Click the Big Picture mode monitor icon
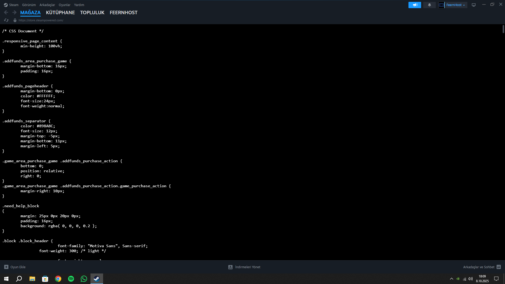This screenshot has width=505, height=284. pyautogui.click(x=473, y=5)
